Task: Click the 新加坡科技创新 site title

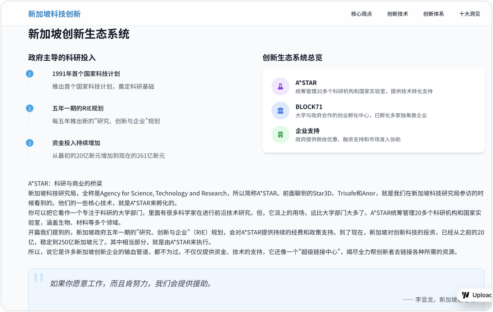Action: [54, 14]
